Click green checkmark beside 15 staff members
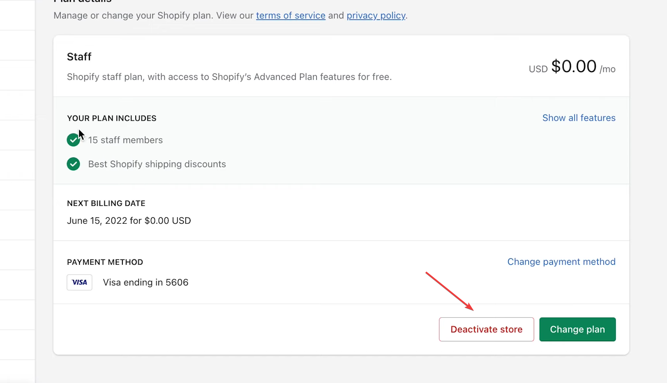667x383 pixels. pyautogui.click(x=73, y=140)
